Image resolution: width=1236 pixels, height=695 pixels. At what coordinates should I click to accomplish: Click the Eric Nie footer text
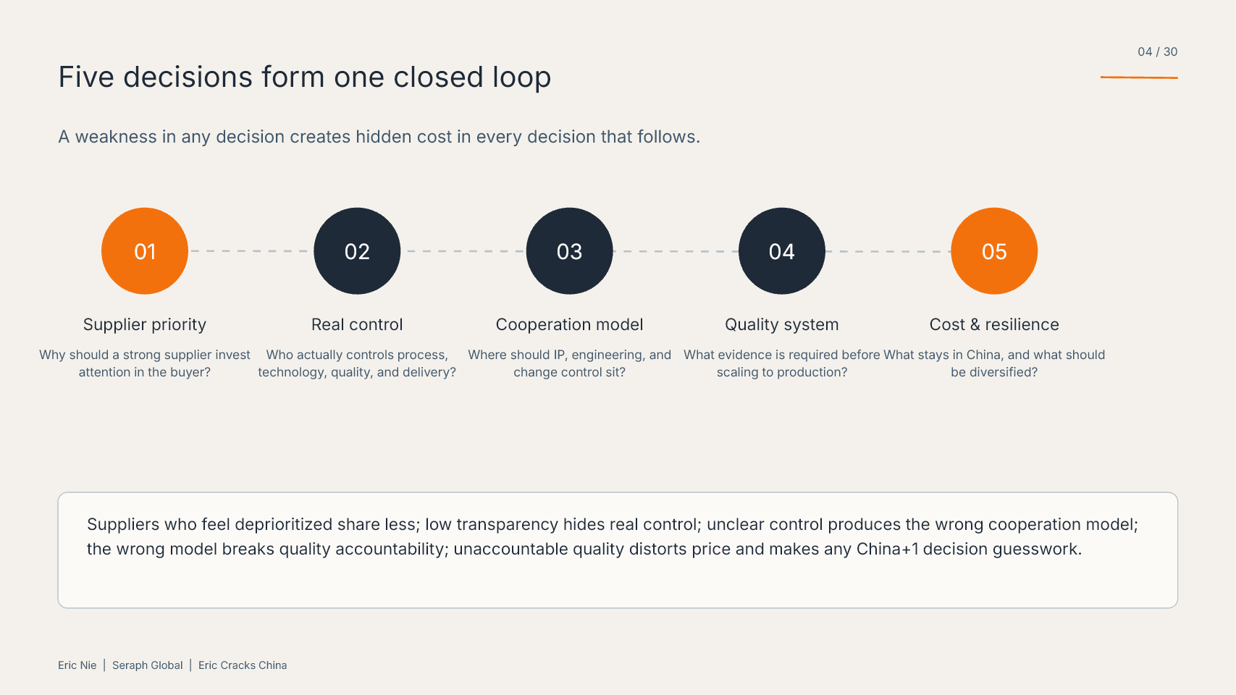77,665
